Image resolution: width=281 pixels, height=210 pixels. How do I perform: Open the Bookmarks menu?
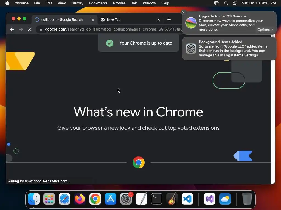98,3
